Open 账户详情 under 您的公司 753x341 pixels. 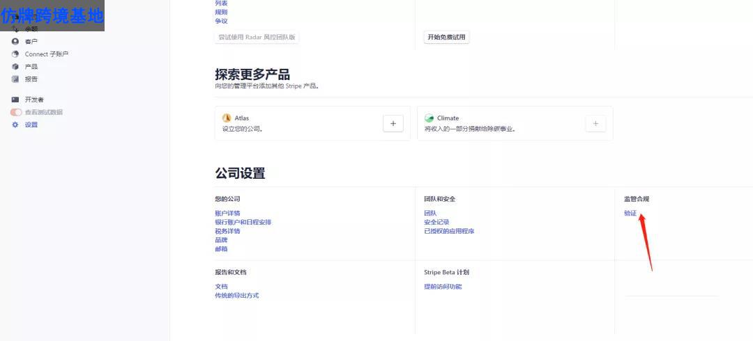click(x=227, y=213)
